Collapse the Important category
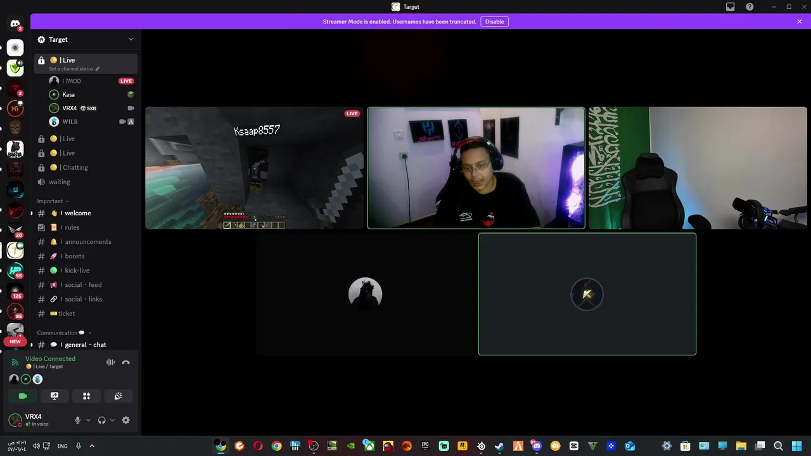This screenshot has width=811, height=456. click(53, 201)
